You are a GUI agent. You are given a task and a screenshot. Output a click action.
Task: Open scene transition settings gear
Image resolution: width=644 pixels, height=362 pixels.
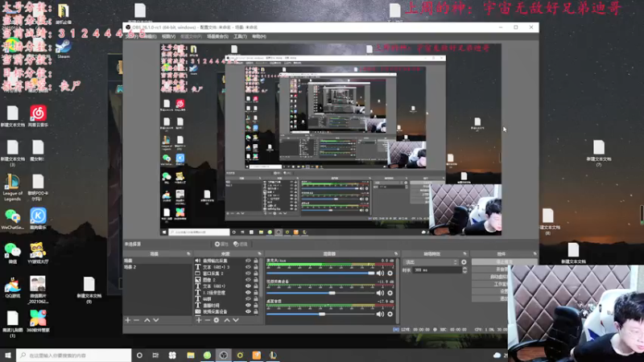tap(464, 262)
